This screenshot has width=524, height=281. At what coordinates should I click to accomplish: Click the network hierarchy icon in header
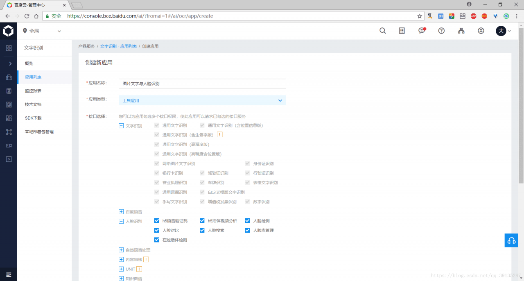(461, 31)
